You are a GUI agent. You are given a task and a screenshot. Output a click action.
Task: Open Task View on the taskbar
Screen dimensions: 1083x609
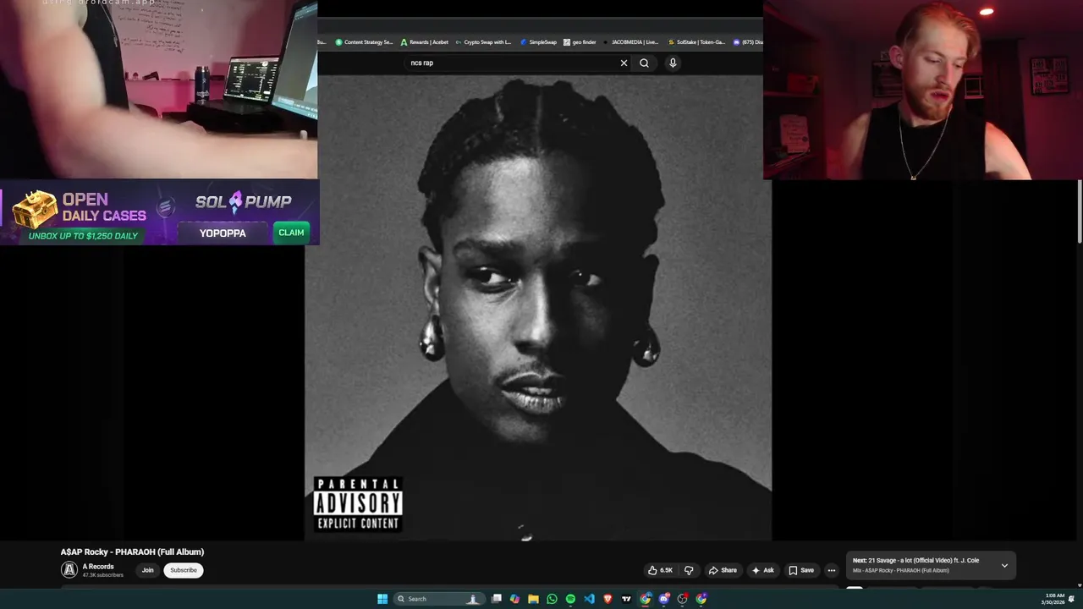pos(497,599)
